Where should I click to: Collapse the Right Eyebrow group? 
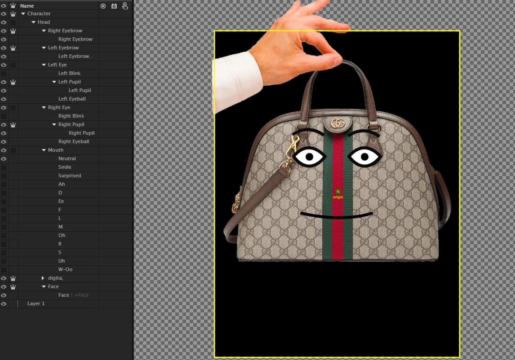tap(44, 31)
